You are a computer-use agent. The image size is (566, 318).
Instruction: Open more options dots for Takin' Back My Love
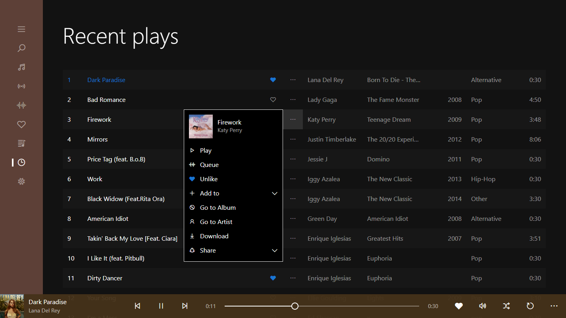click(x=293, y=238)
